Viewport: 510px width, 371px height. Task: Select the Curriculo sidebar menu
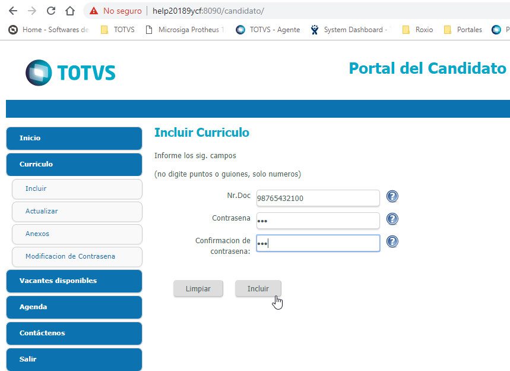[x=74, y=164]
